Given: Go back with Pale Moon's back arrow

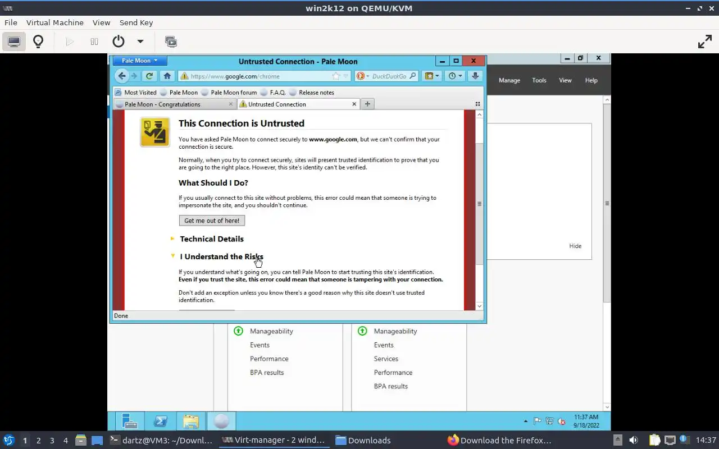Looking at the screenshot, I should point(122,76).
